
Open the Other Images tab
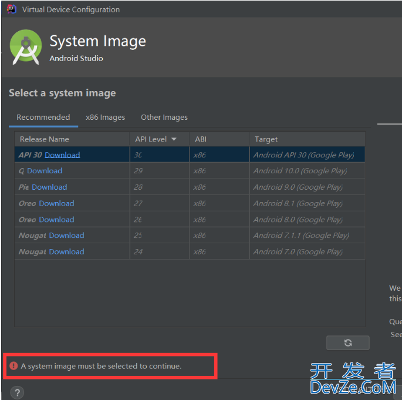coord(164,117)
